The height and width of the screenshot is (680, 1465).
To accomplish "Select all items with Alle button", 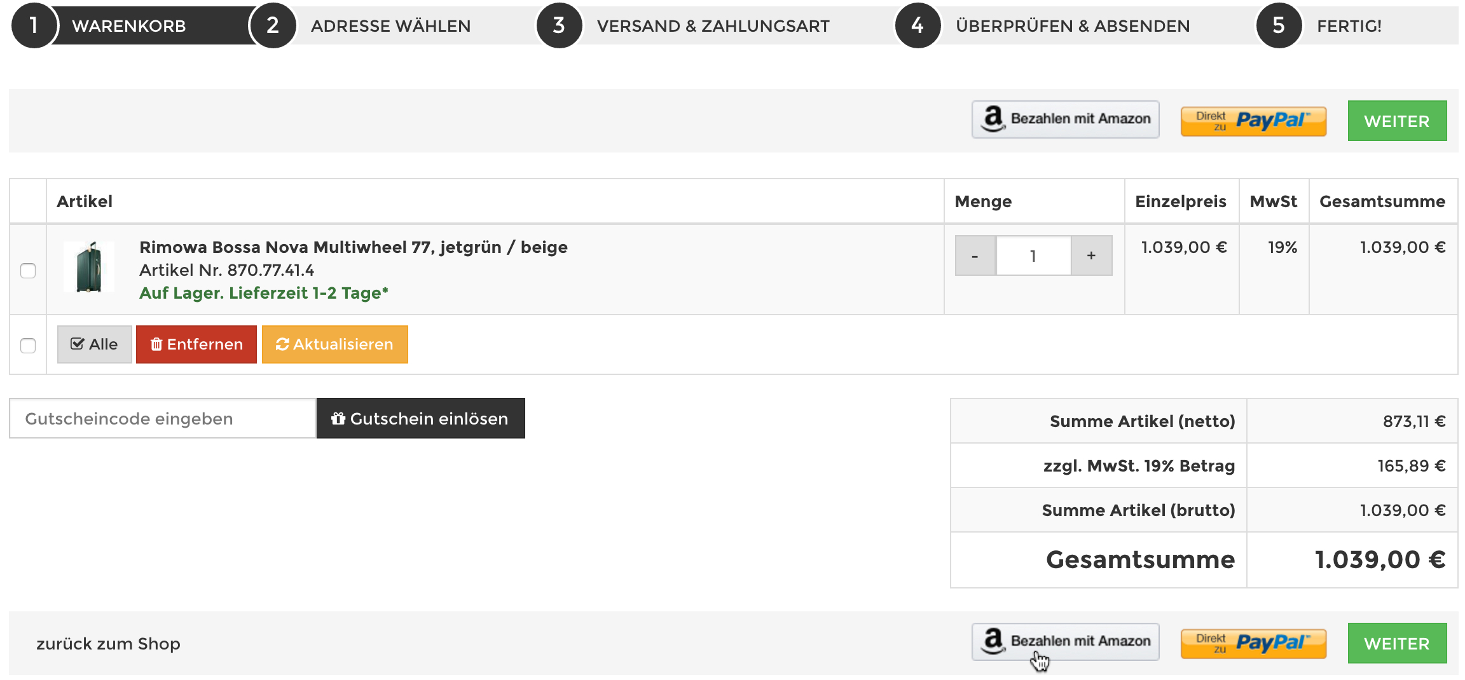I will (94, 344).
